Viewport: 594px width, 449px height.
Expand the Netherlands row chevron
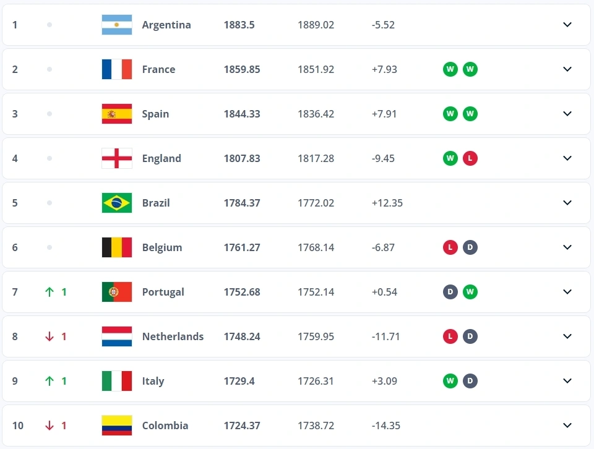567,336
